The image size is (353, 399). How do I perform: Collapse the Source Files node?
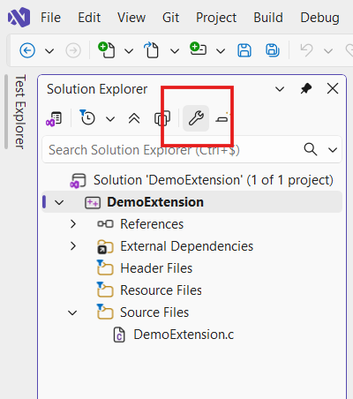coord(72,312)
